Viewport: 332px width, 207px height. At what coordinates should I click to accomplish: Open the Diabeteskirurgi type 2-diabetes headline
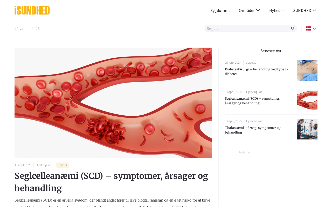pyautogui.click(x=256, y=72)
